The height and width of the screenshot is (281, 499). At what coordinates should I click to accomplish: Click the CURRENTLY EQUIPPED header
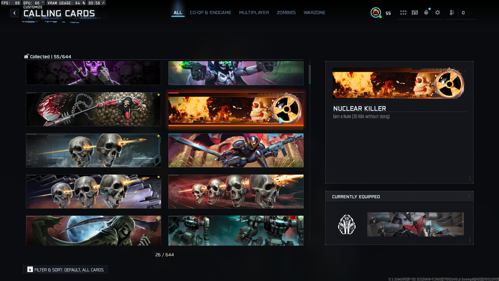point(356,197)
